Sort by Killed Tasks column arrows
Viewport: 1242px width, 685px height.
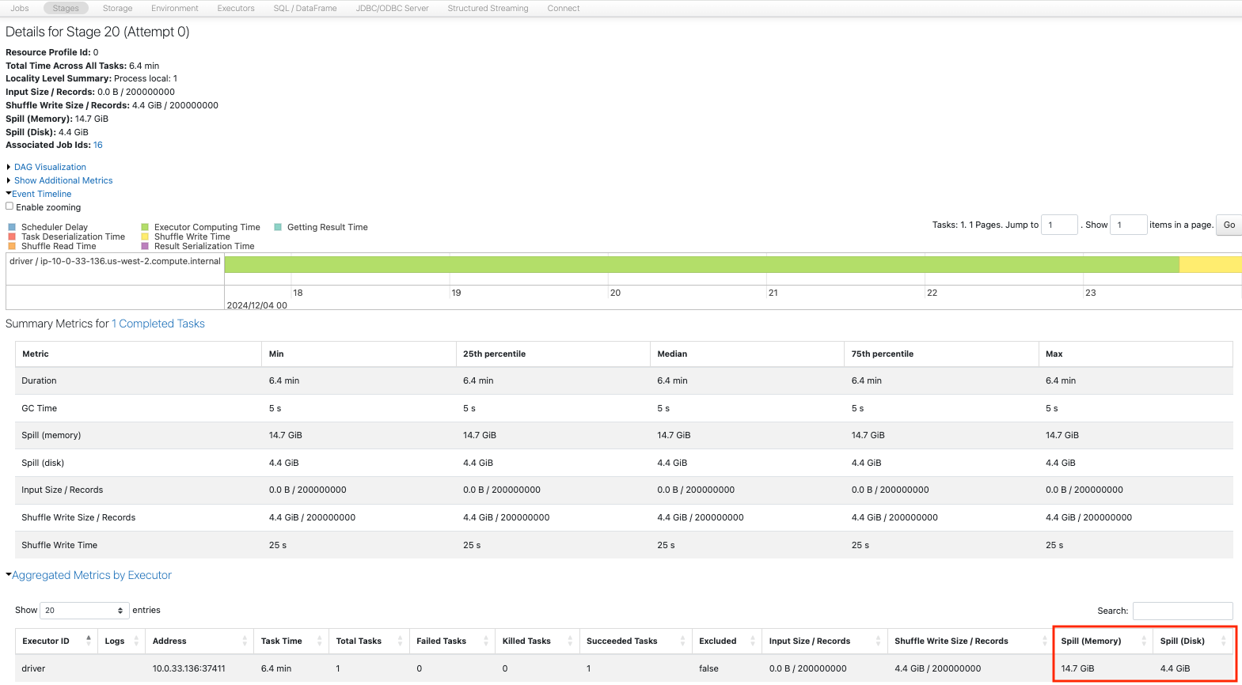pos(570,641)
